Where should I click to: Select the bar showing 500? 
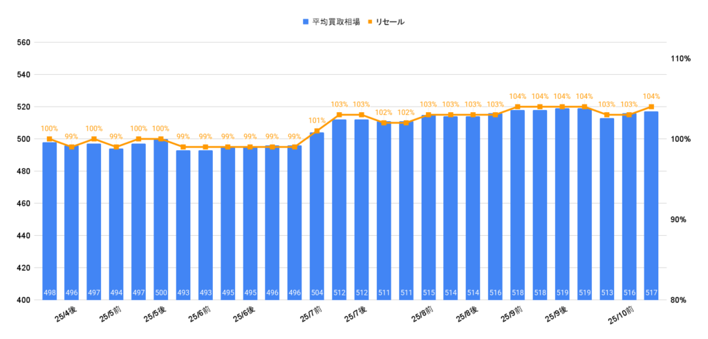pyautogui.click(x=161, y=220)
